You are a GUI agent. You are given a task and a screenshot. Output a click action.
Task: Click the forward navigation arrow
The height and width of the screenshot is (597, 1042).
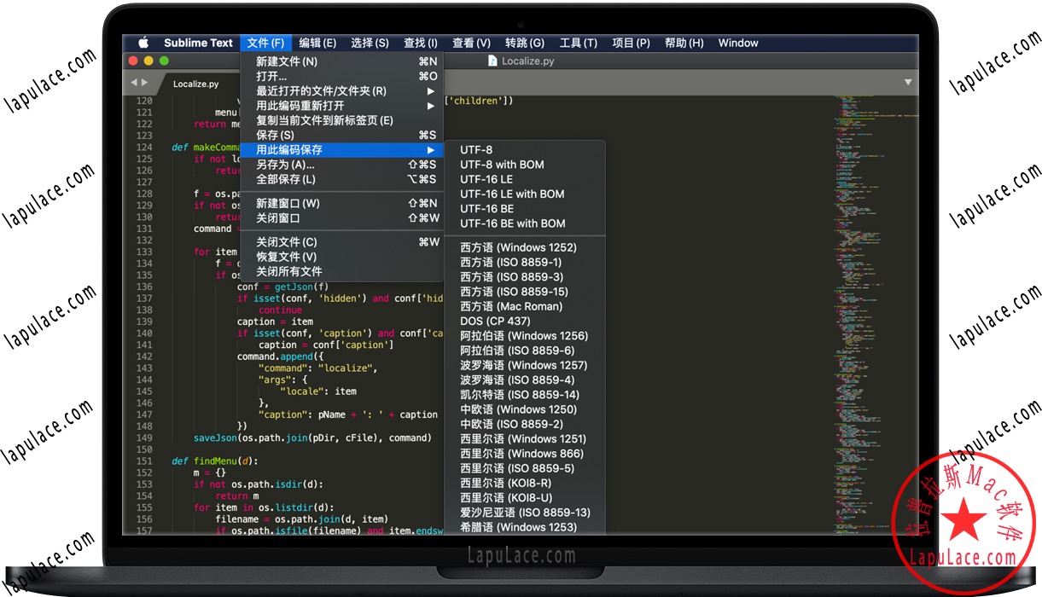(x=145, y=83)
